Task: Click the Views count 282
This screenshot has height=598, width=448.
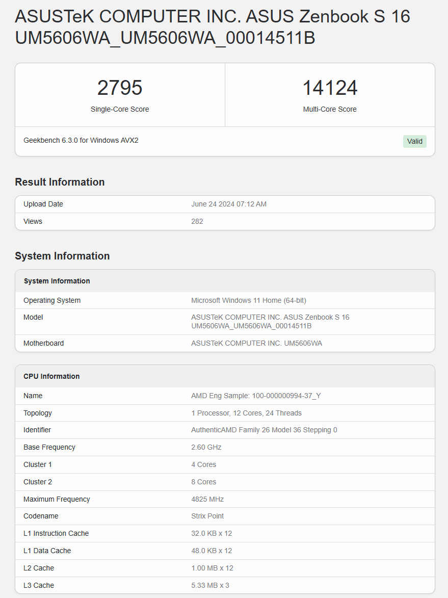Action: point(197,221)
